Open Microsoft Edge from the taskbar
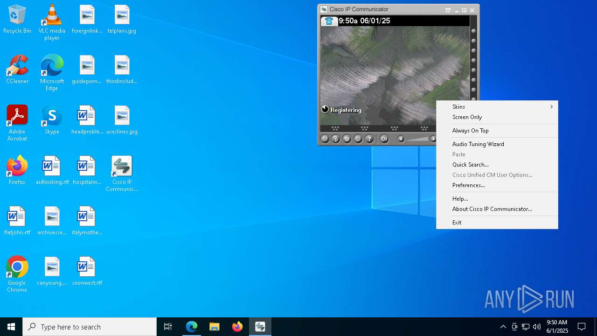The width and height of the screenshot is (597, 336). [x=192, y=327]
